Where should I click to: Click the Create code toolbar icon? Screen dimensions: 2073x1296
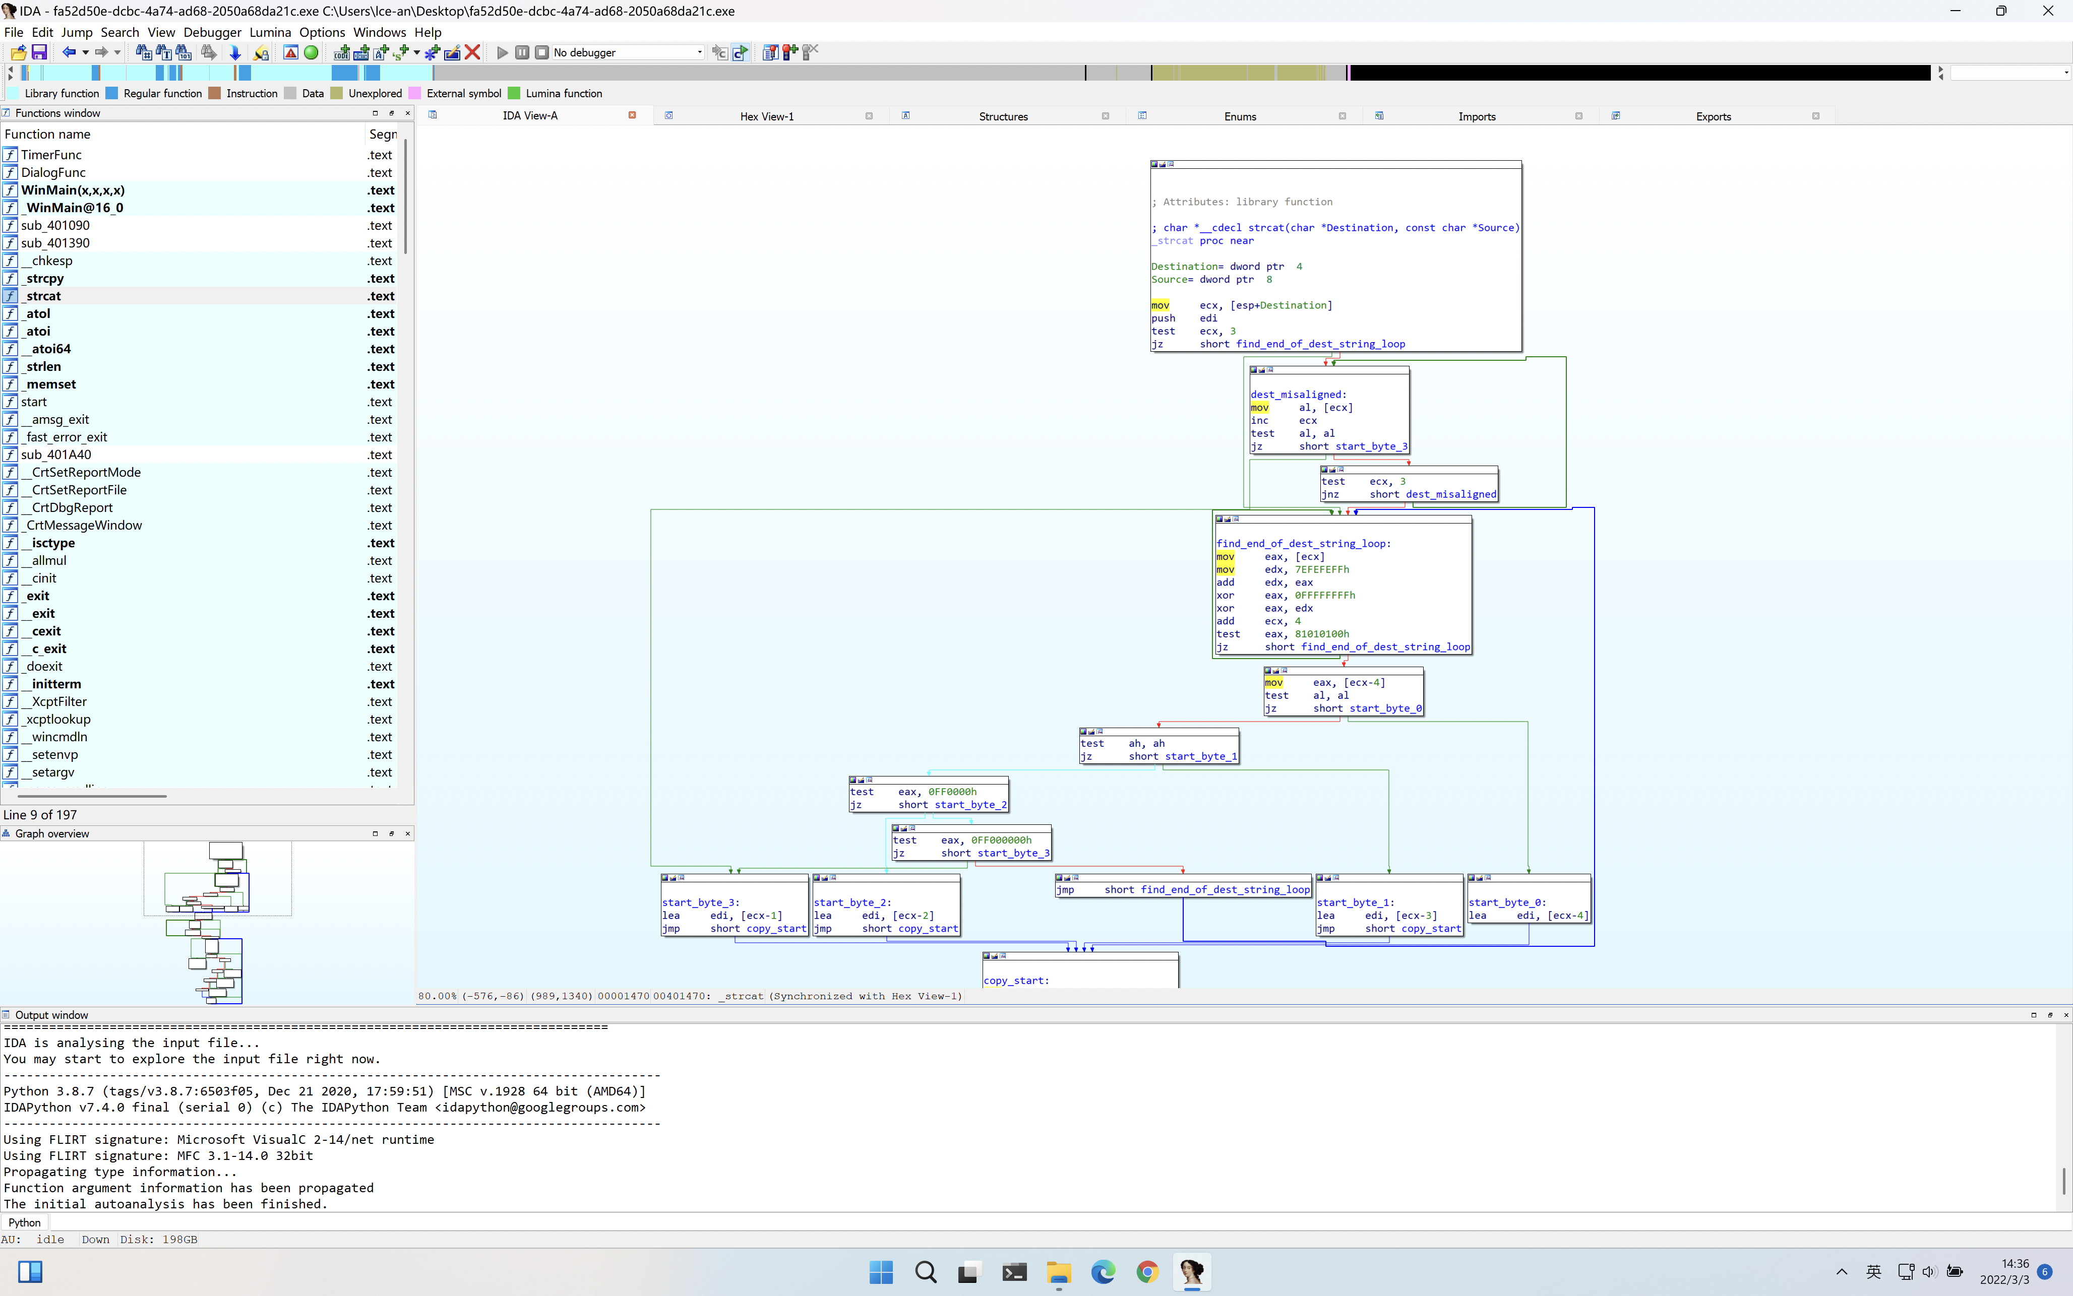click(341, 52)
